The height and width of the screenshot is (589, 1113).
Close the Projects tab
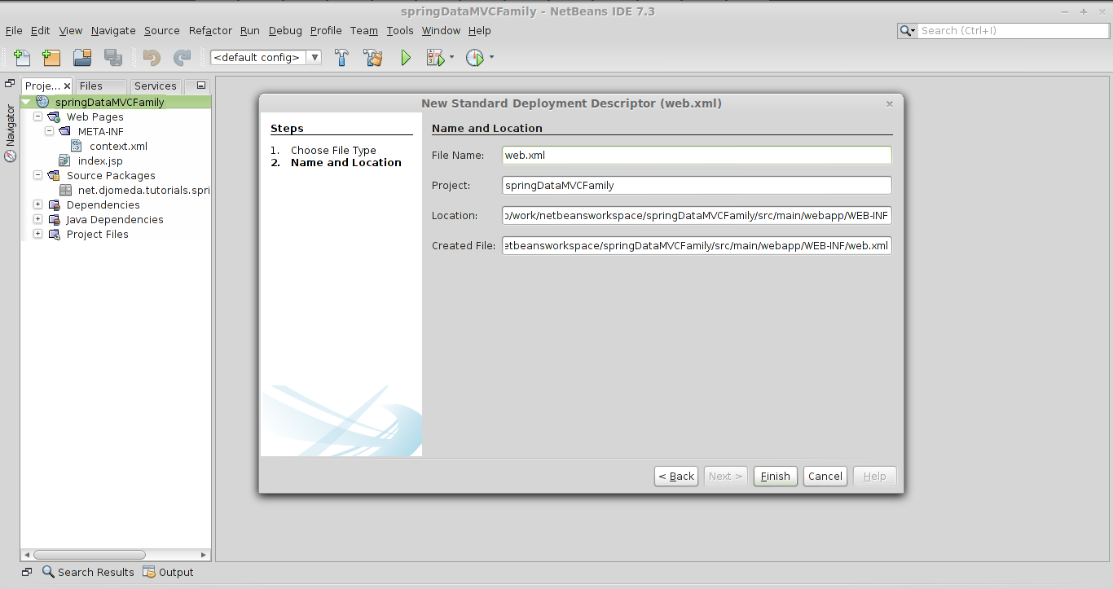pyautogui.click(x=67, y=86)
